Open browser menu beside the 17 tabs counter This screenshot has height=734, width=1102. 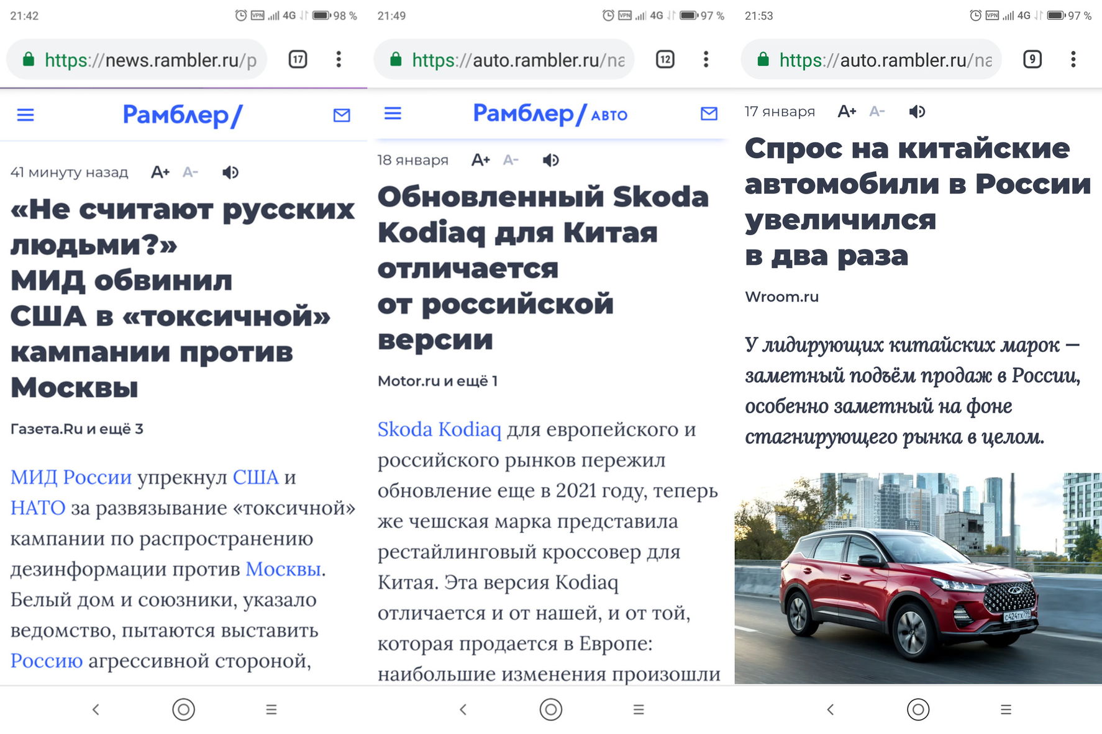coord(339,60)
